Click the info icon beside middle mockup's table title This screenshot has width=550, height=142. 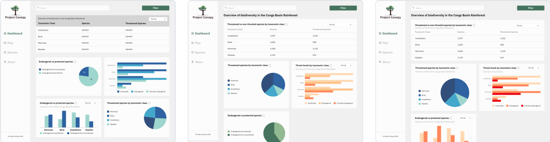pyautogui.click(x=286, y=24)
